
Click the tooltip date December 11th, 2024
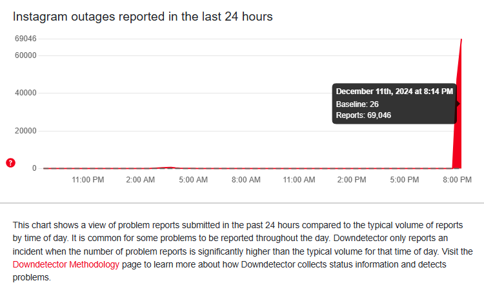(374, 92)
